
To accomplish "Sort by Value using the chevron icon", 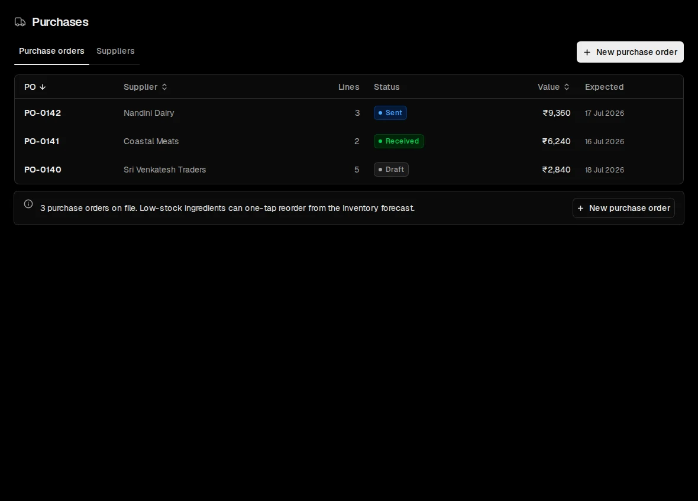I will coord(567,87).
